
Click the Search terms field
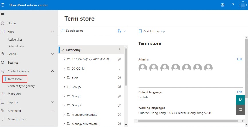click(x=86, y=31)
